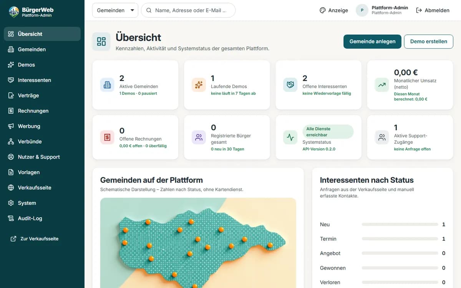Click the '0 neu in 30 Tagen' text
The image size is (461, 288).
227,149
